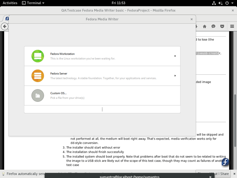Expand Fedora Workstation details arrow
This screenshot has width=237, height=178.
(175, 56)
